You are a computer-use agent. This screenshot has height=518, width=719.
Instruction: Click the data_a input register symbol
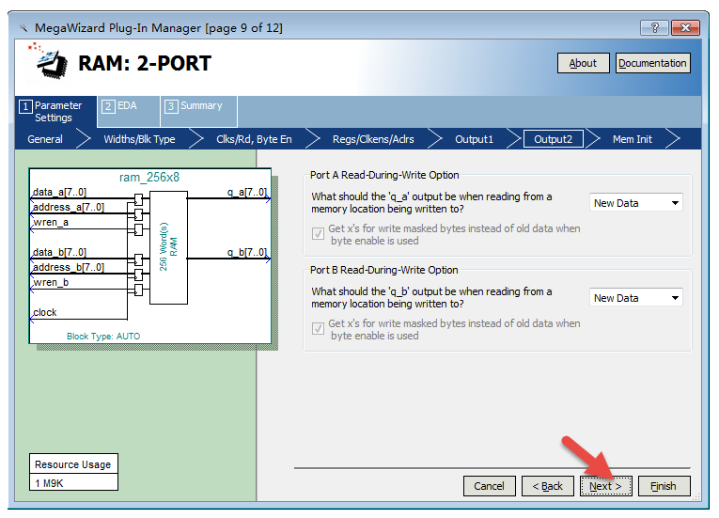click(x=138, y=199)
